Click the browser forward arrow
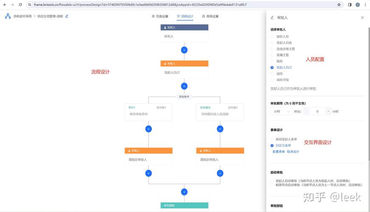Viewport: 370px width, 212px height. click(x=12, y=5)
